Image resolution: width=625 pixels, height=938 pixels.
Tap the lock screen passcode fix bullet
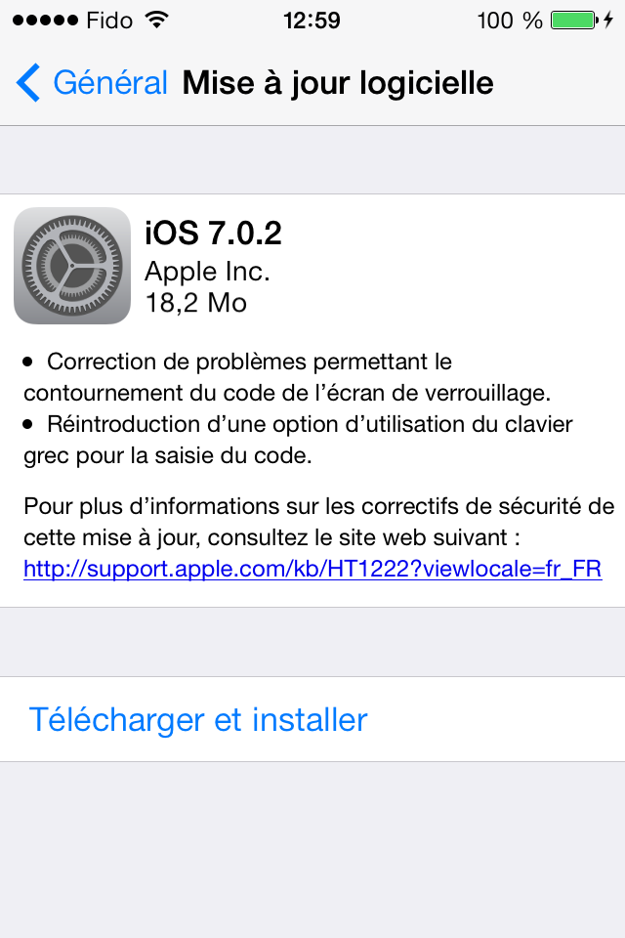[287, 377]
